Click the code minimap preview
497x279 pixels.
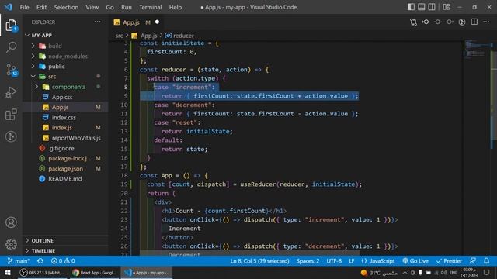click(476, 50)
